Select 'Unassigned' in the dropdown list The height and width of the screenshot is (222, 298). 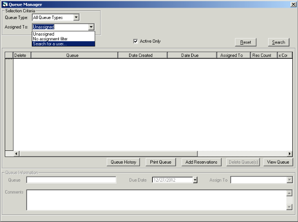pos(63,34)
